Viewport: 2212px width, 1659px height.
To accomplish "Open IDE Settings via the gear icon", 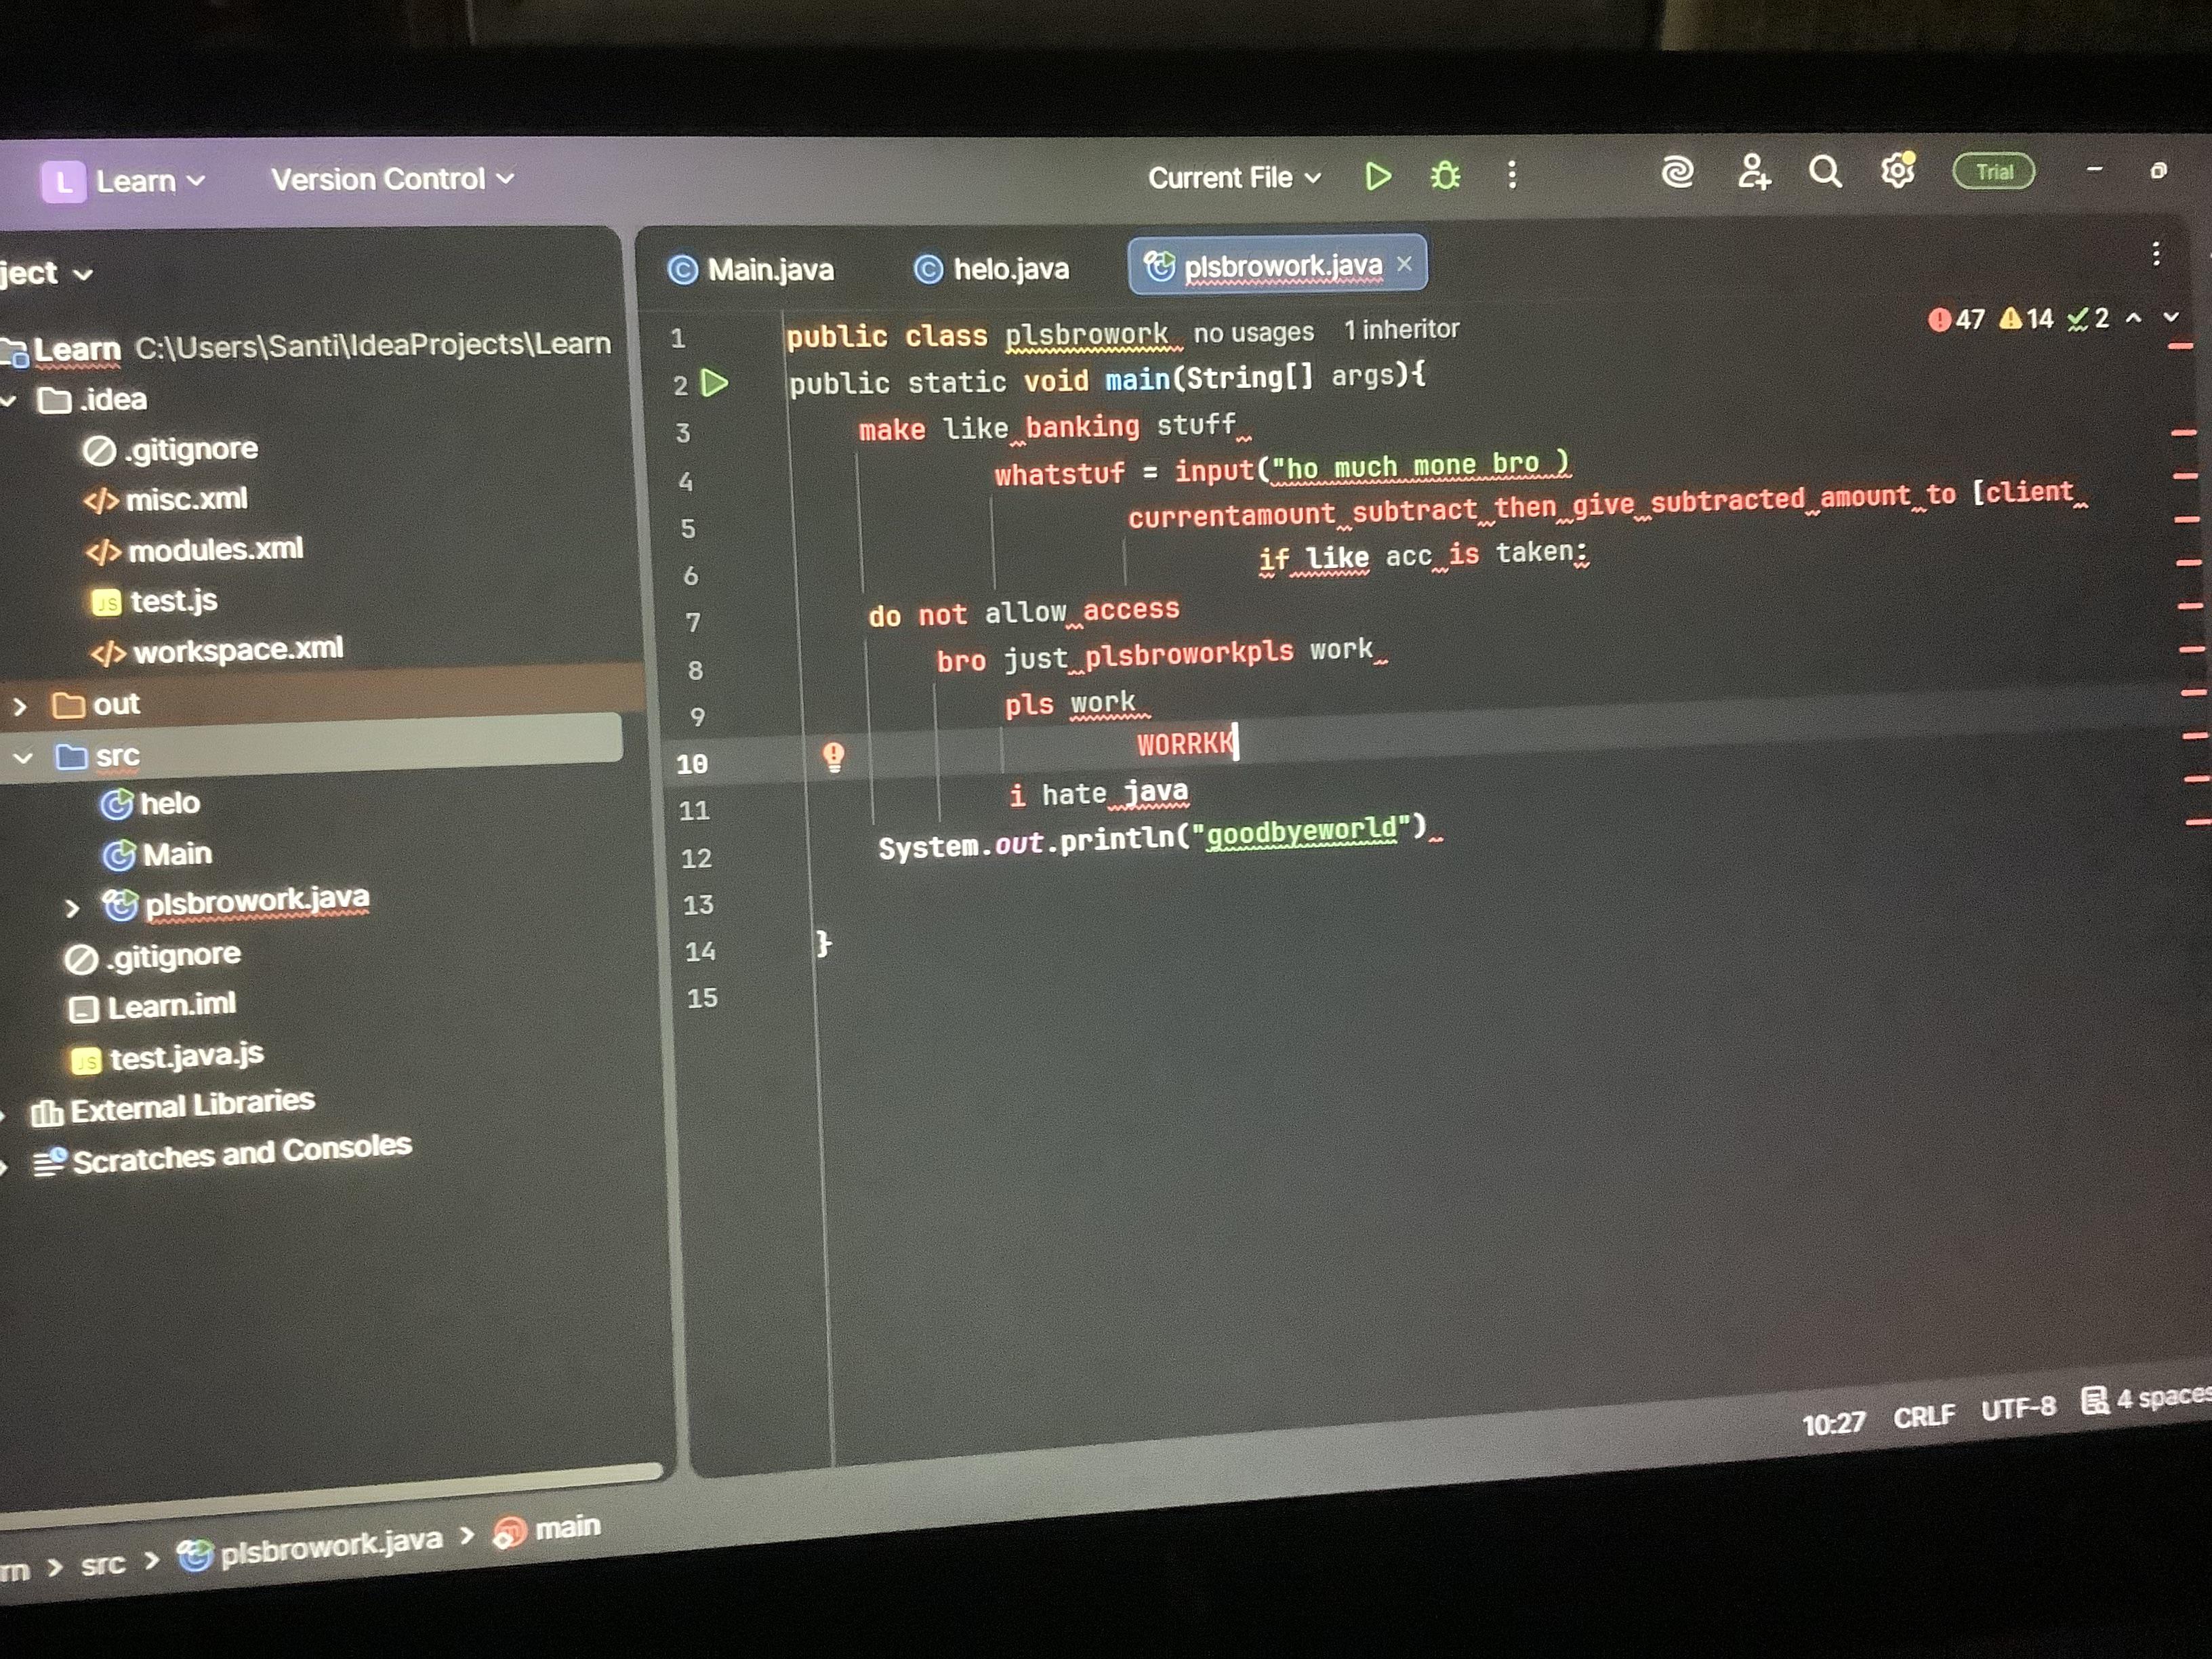I will [1897, 171].
